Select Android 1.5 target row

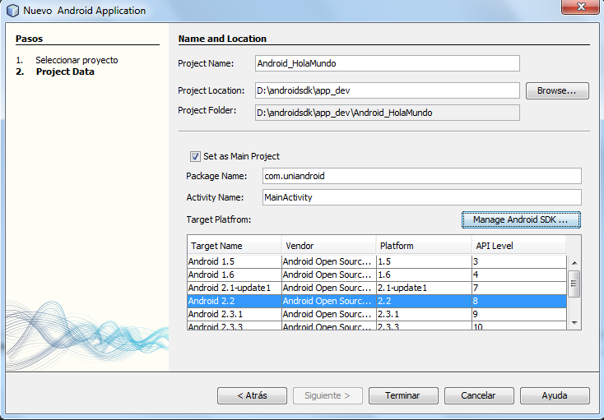[x=234, y=261]
